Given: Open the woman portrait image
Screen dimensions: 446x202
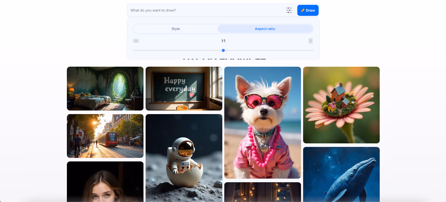Looking at the screenshot, I should tap(105, 182).
